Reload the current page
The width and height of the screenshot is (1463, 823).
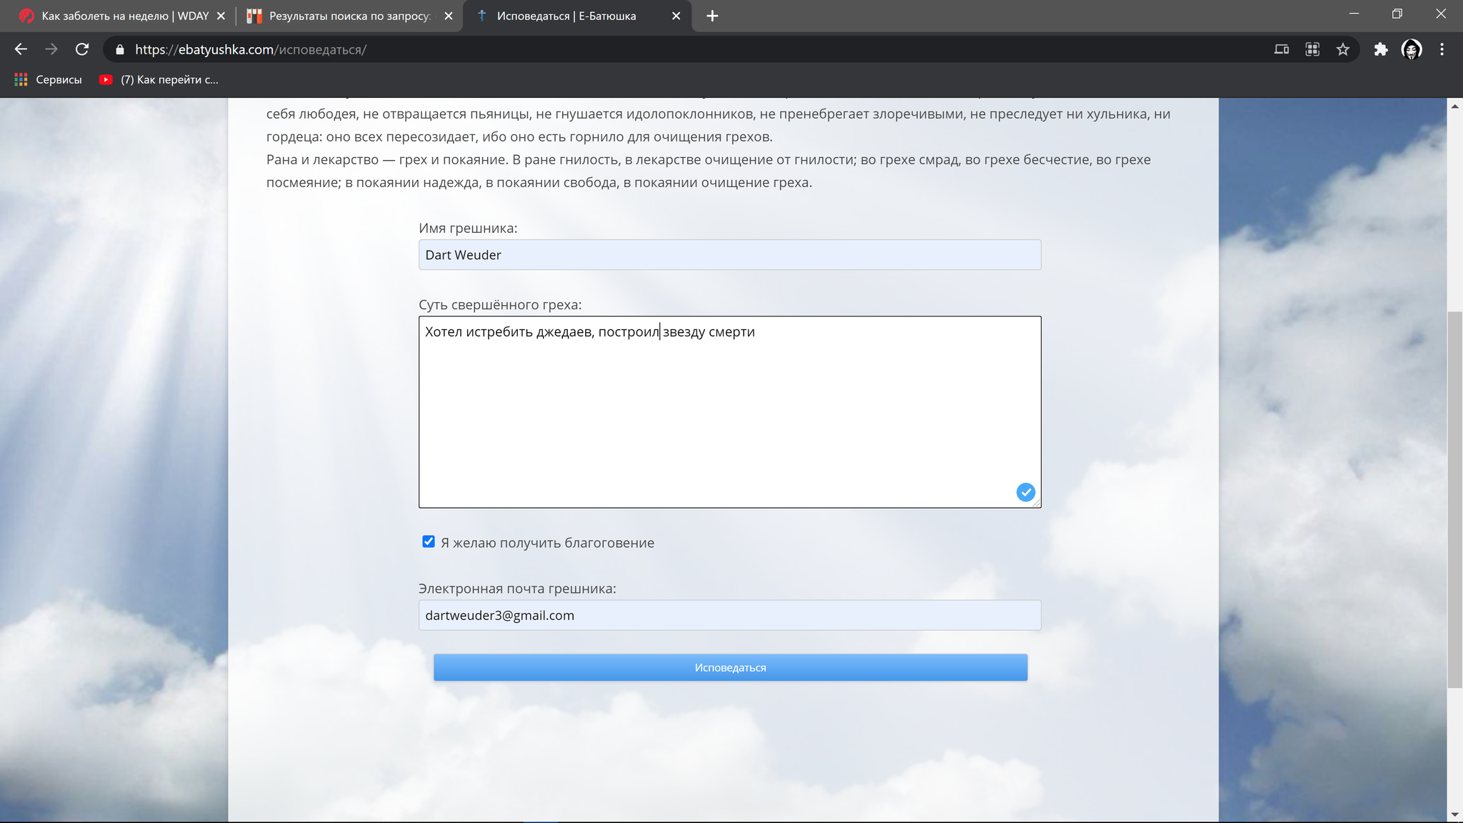click(x=82, y=49)
